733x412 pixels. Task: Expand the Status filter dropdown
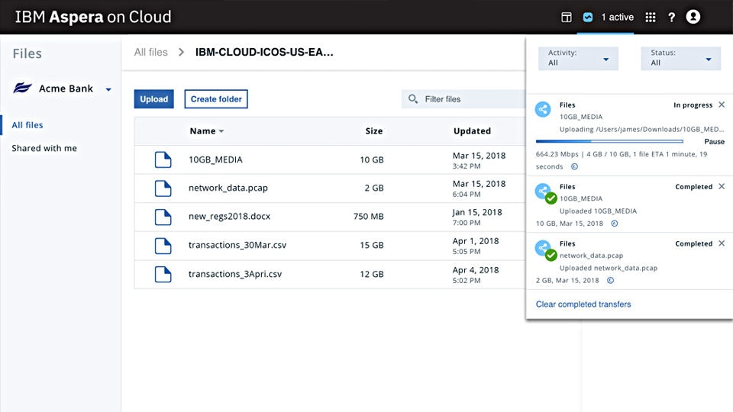pyautogui.click(x=681, y=59)
